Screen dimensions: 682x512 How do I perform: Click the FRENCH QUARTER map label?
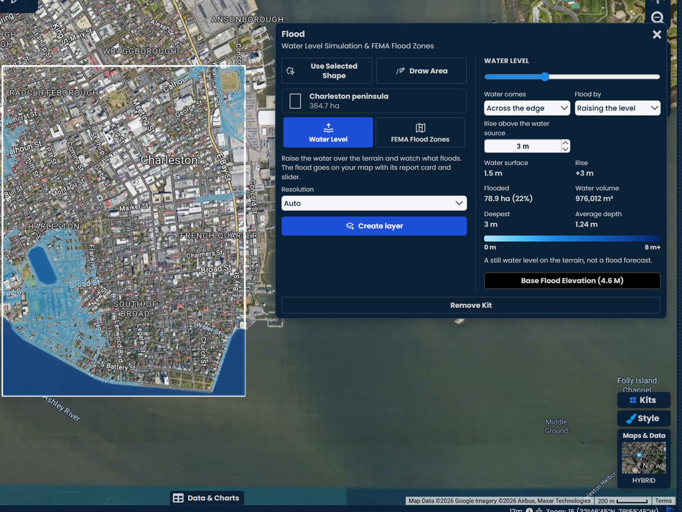click(219, 235)
